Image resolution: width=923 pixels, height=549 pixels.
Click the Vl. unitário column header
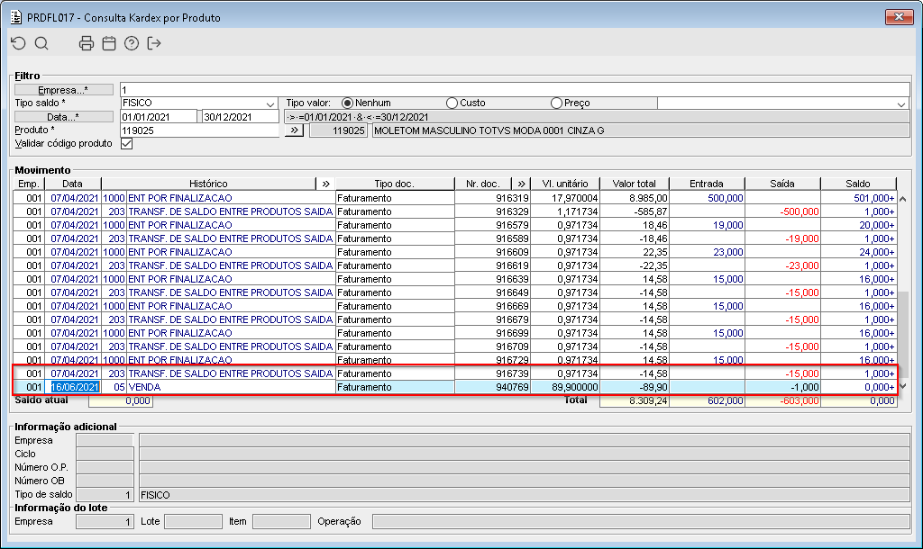565,184
